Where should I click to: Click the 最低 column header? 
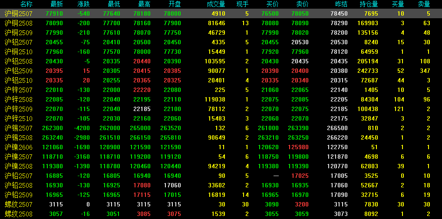[114, 4]
